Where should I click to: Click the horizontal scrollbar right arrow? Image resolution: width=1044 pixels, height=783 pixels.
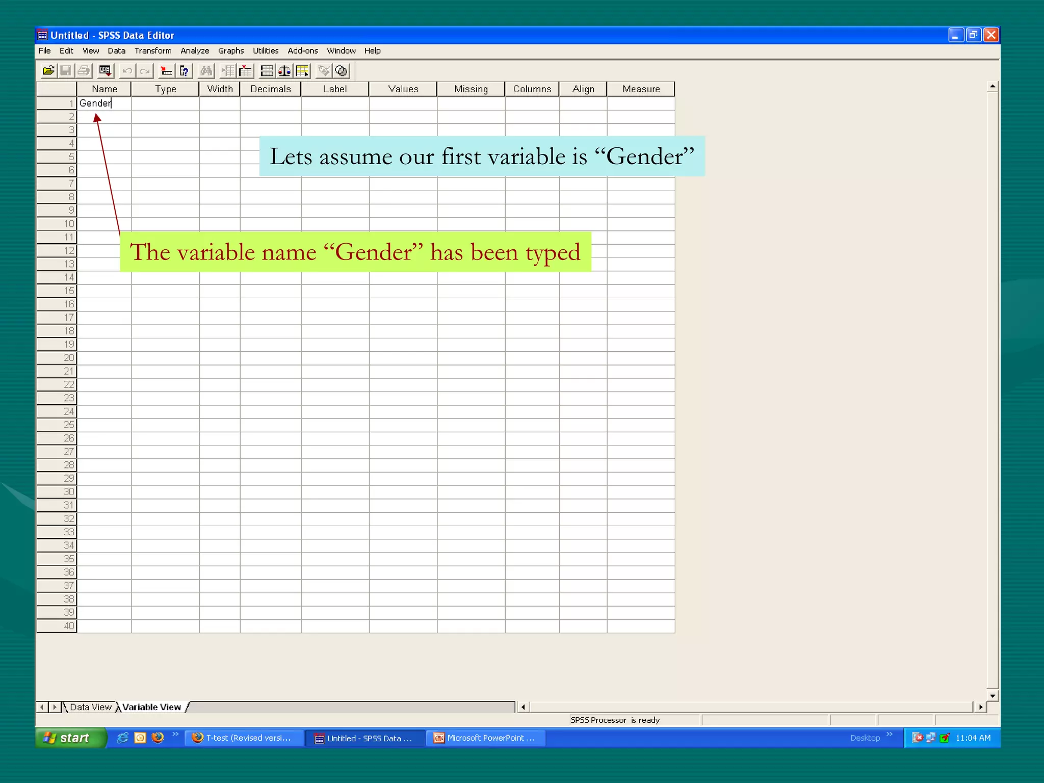(980, 707)
